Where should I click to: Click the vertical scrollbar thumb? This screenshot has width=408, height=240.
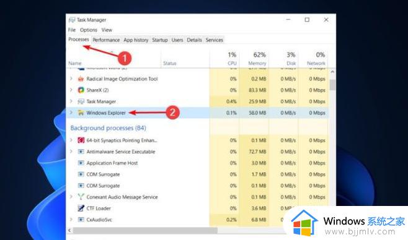[x=332, y=85]
